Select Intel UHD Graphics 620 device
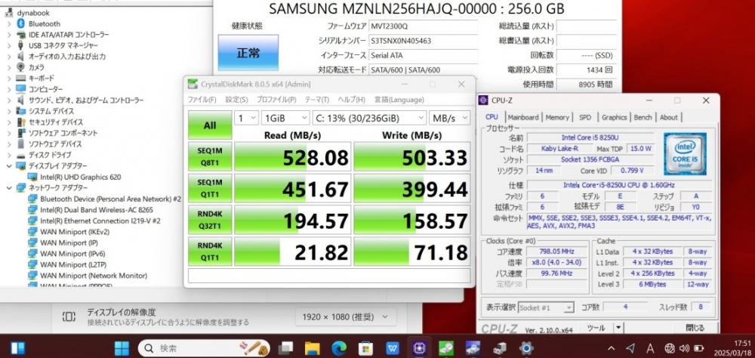Viewport: 755px width, 358px height. tap(81, 177)
